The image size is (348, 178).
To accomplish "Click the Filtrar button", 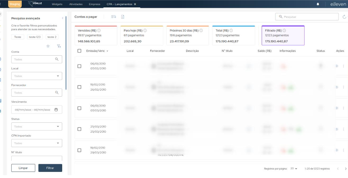I will [x=50, y=168].
